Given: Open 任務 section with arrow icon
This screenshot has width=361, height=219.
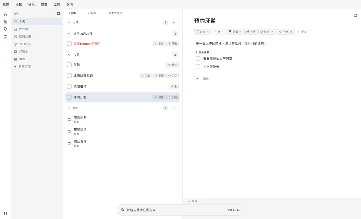Looking at the screenshot, I should coord(173,22).
